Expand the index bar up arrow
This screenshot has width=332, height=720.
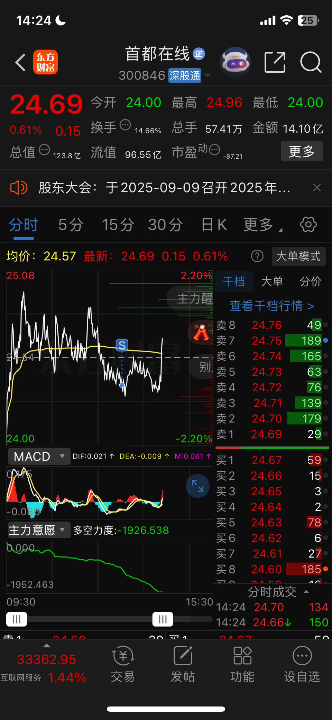click(47, 646)
